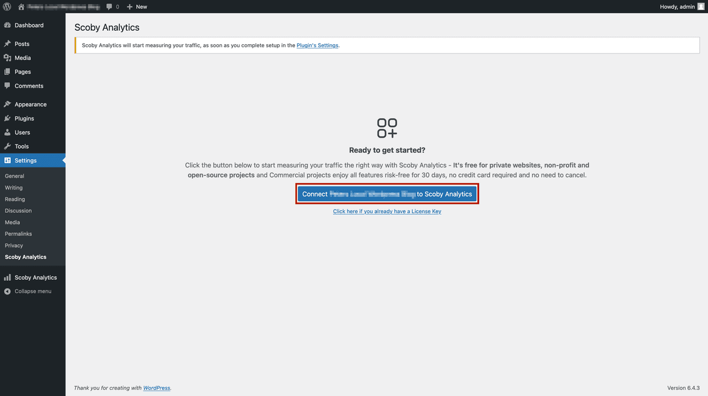
Task: Open Discussion settings submenu
Action: 18,211
